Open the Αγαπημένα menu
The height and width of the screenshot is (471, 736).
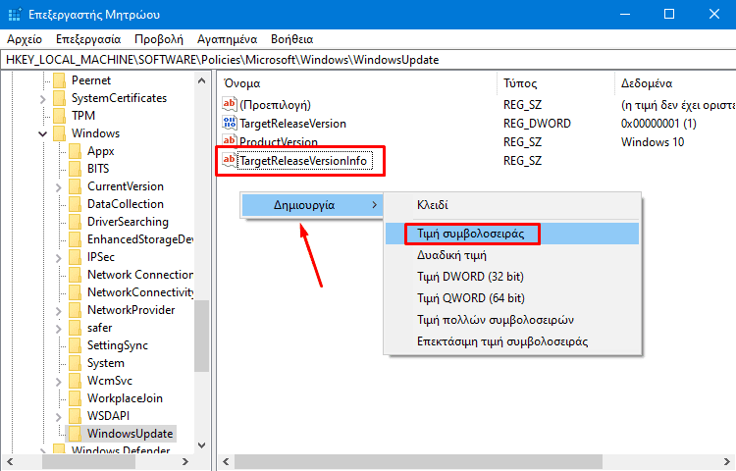[228, 39]
